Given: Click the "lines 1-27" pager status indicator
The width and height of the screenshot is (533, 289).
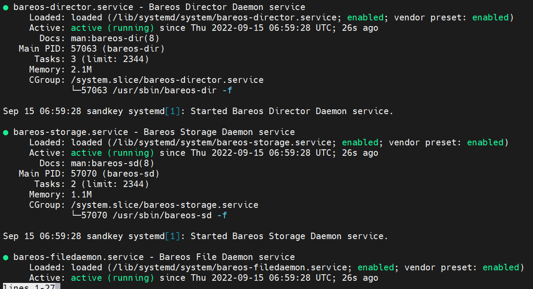Looking at the screenshot, I should pyautogui.click(x=30, y=286).
